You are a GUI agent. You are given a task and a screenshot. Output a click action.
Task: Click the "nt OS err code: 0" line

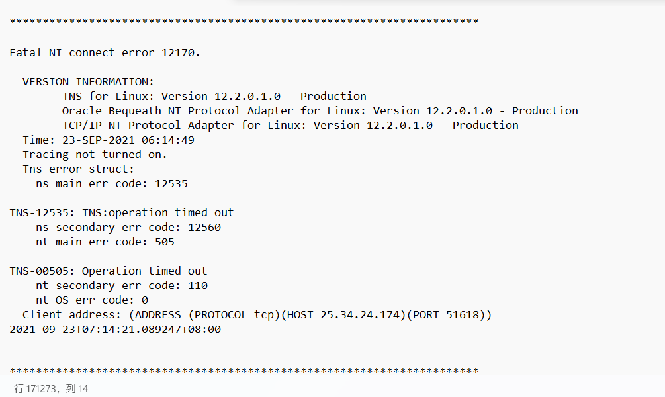(x=91, y=300)
